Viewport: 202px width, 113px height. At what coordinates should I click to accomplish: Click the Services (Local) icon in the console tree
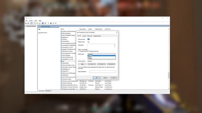tap(26, 26)
